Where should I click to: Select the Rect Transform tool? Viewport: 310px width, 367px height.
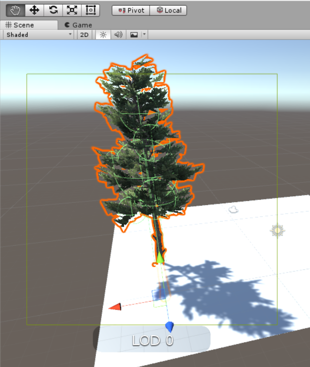click(91, 10)
